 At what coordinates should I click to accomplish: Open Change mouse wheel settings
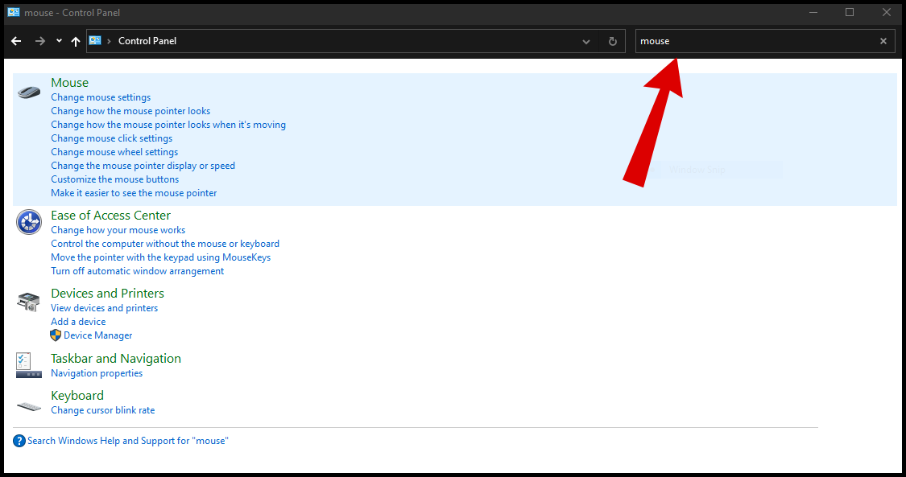click(x=114, y=152)
